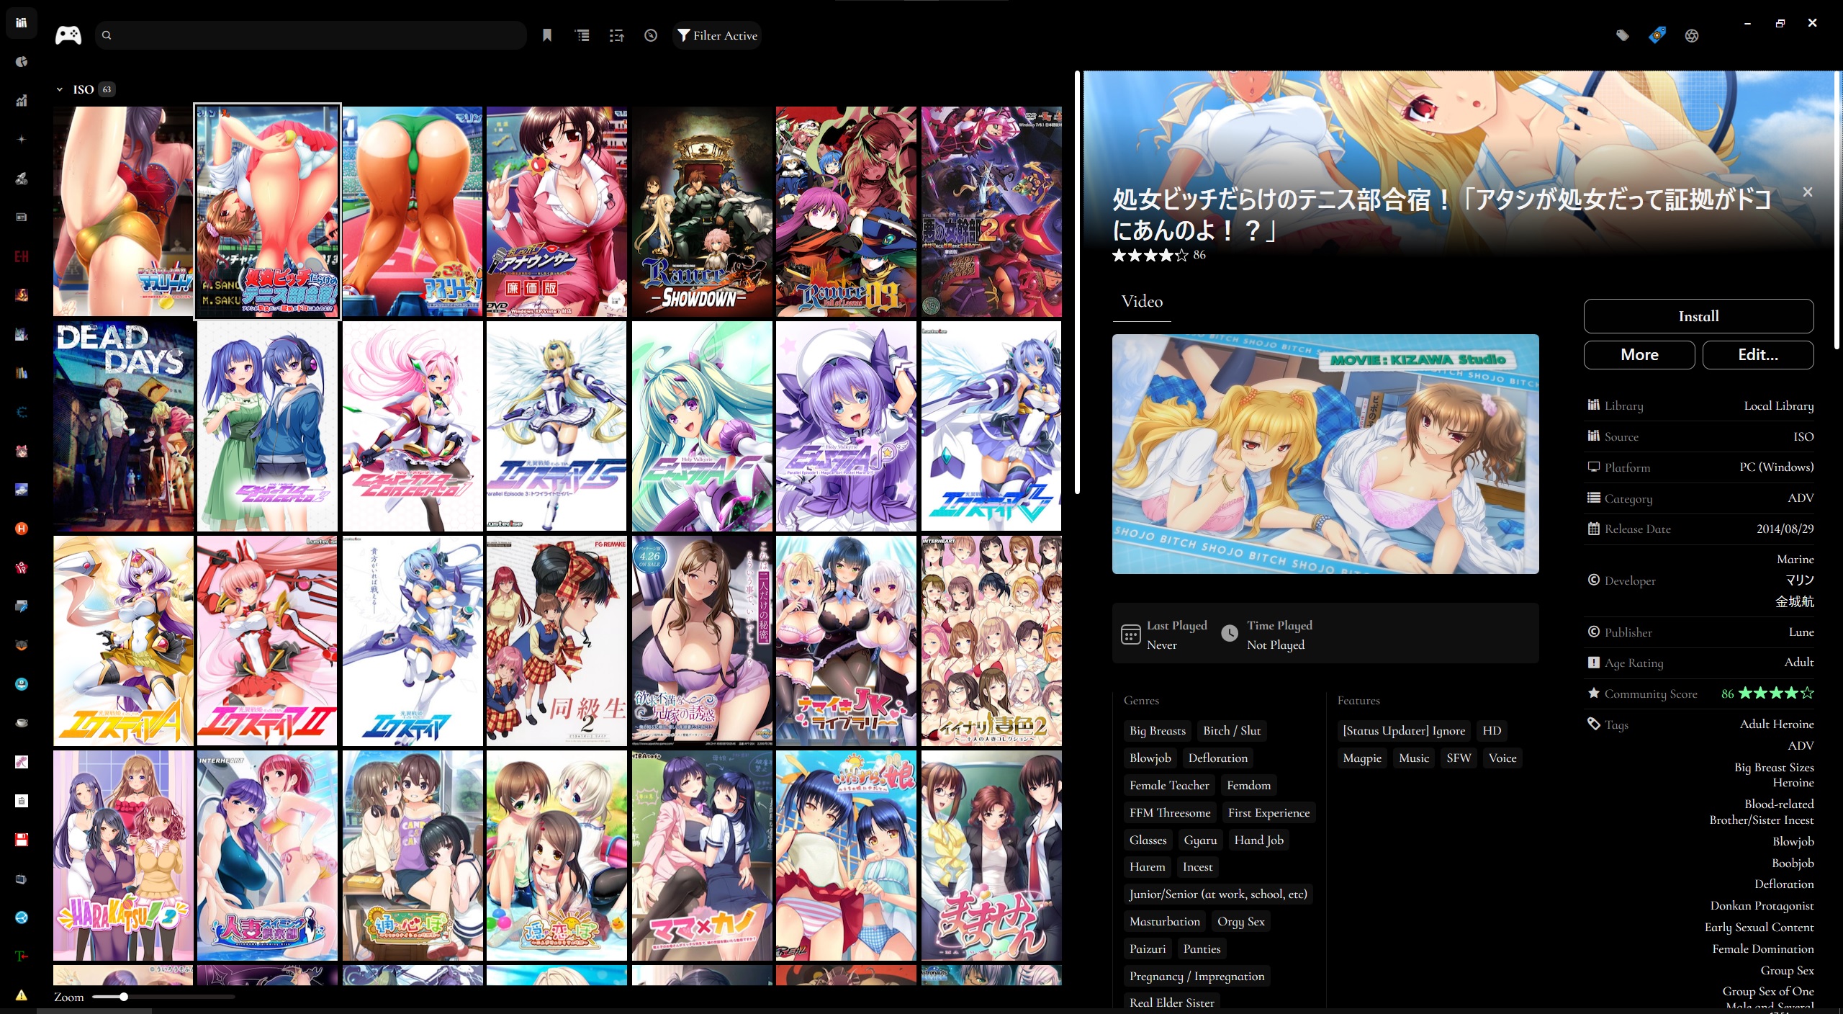
Task: Click the Big Breasts genre link
Action: [1157, 730]
